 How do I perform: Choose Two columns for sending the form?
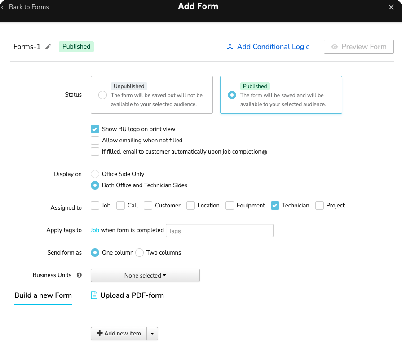click(x=139, y=252)
